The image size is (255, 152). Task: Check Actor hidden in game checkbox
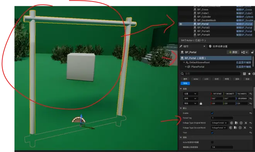(x=212, y=142)
